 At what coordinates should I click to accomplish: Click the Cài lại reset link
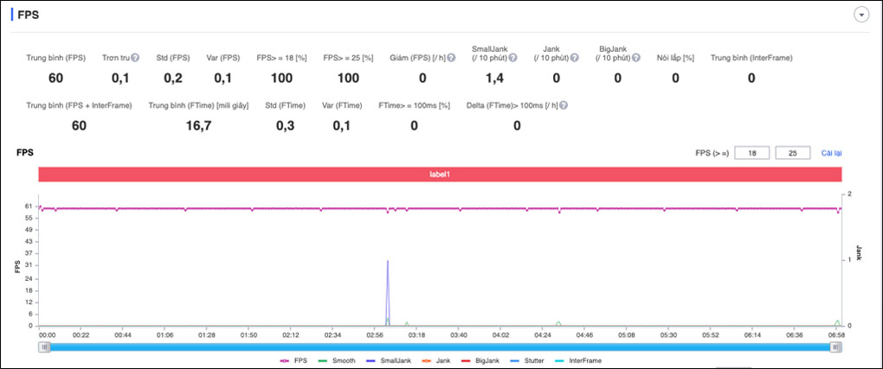pyautogui.click(x=831, y=153)
